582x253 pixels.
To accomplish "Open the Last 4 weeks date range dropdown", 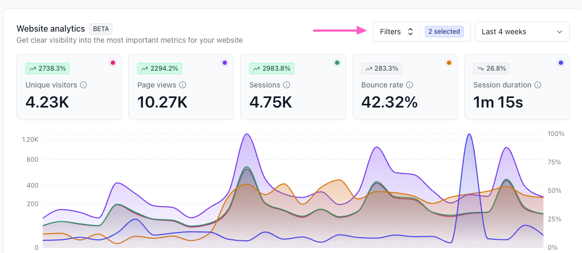I will point(522,32).
